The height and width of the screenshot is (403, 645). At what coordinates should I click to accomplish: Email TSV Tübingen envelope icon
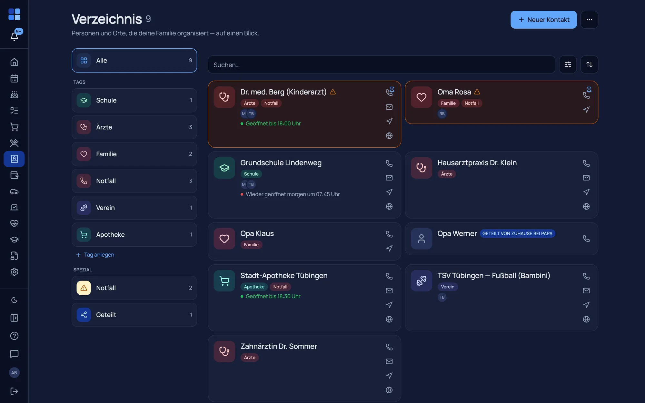586,290
